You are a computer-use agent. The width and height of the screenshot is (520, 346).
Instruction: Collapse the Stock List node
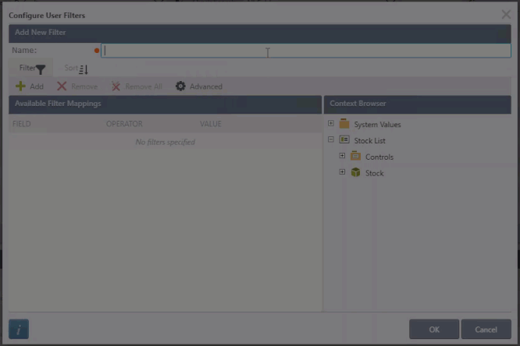coord(331,139)
